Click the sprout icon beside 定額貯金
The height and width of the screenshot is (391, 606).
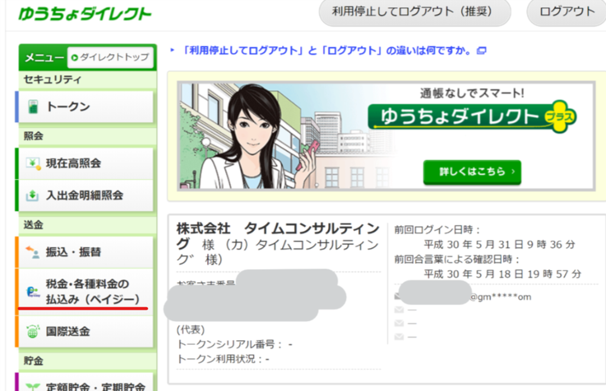click(33, 386)
